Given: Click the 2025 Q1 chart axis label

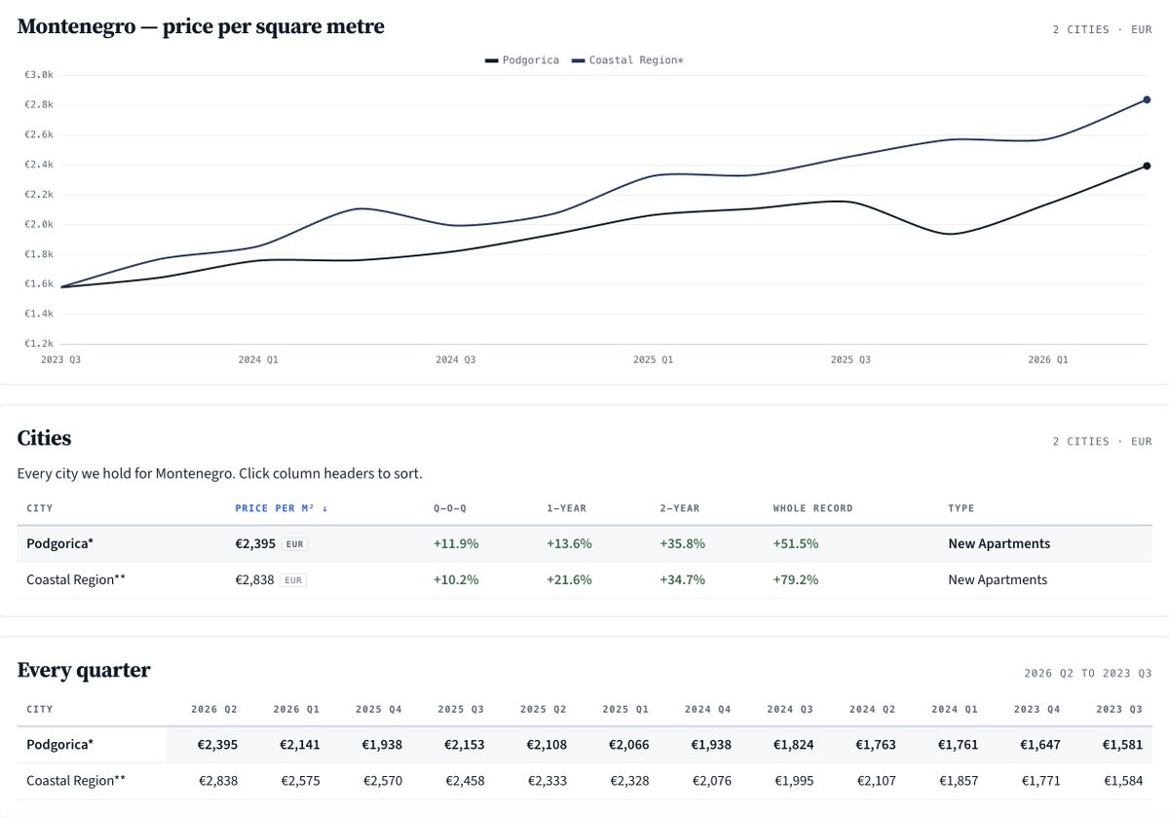Looking at the screenshot, I should (x=653, y=359).
